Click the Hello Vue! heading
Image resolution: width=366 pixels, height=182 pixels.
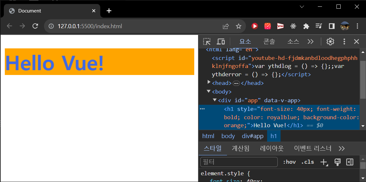pos(100,62)
